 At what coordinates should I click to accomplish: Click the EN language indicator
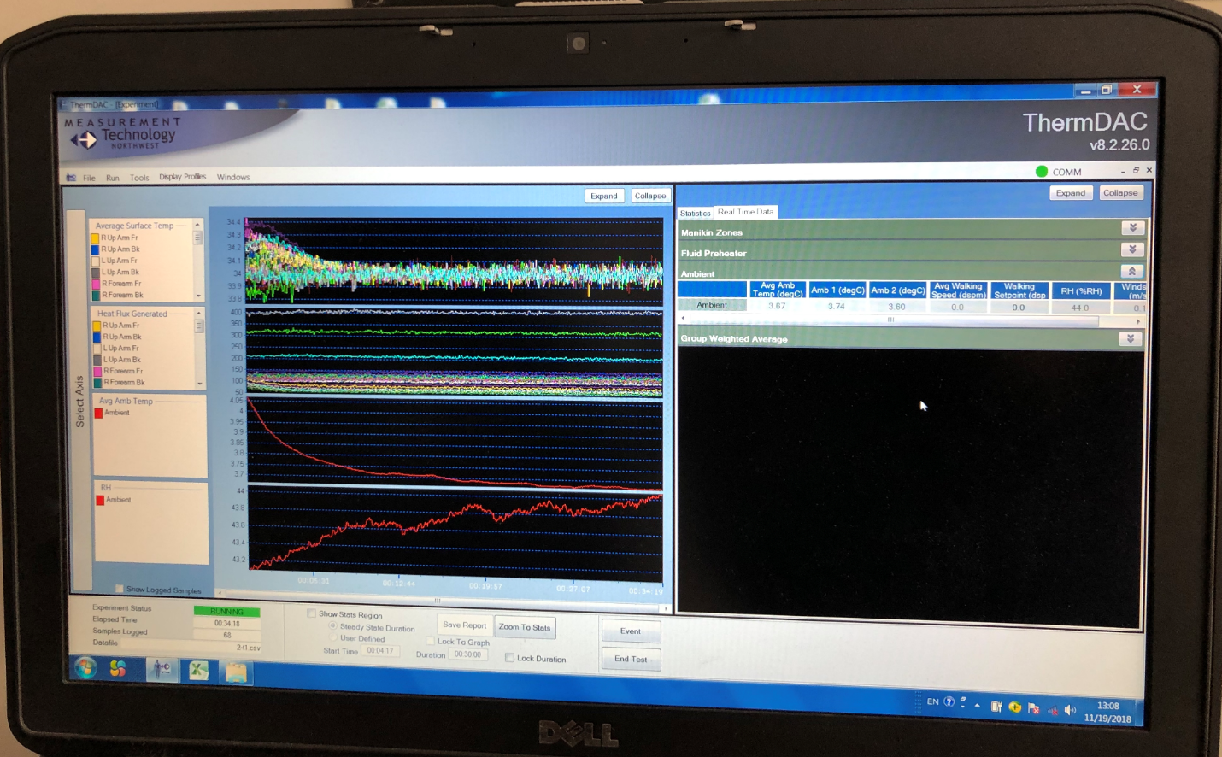click(933, 701)
